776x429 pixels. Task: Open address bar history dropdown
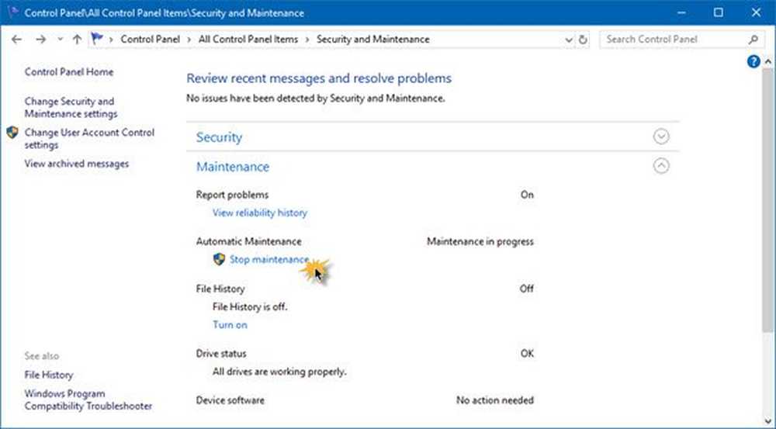coord(569,40)
